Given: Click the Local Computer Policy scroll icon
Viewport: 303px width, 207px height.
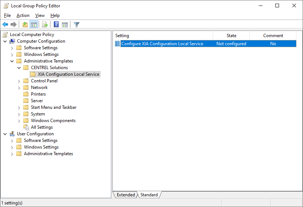Looking at the screenshot, I should tap(5, 35).
